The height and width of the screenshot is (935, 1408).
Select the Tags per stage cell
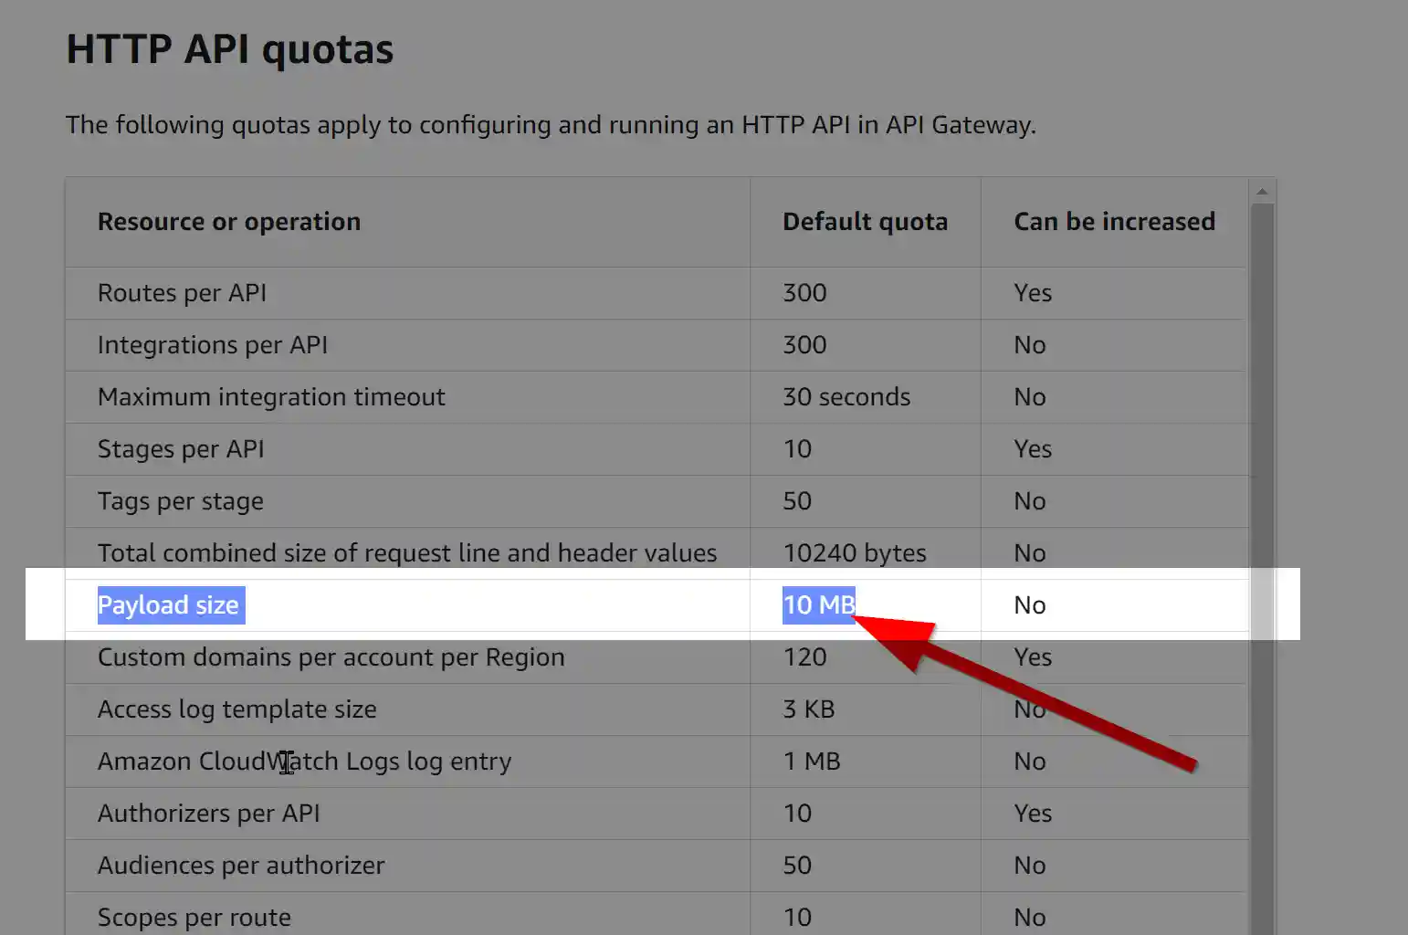coord(180,500)
